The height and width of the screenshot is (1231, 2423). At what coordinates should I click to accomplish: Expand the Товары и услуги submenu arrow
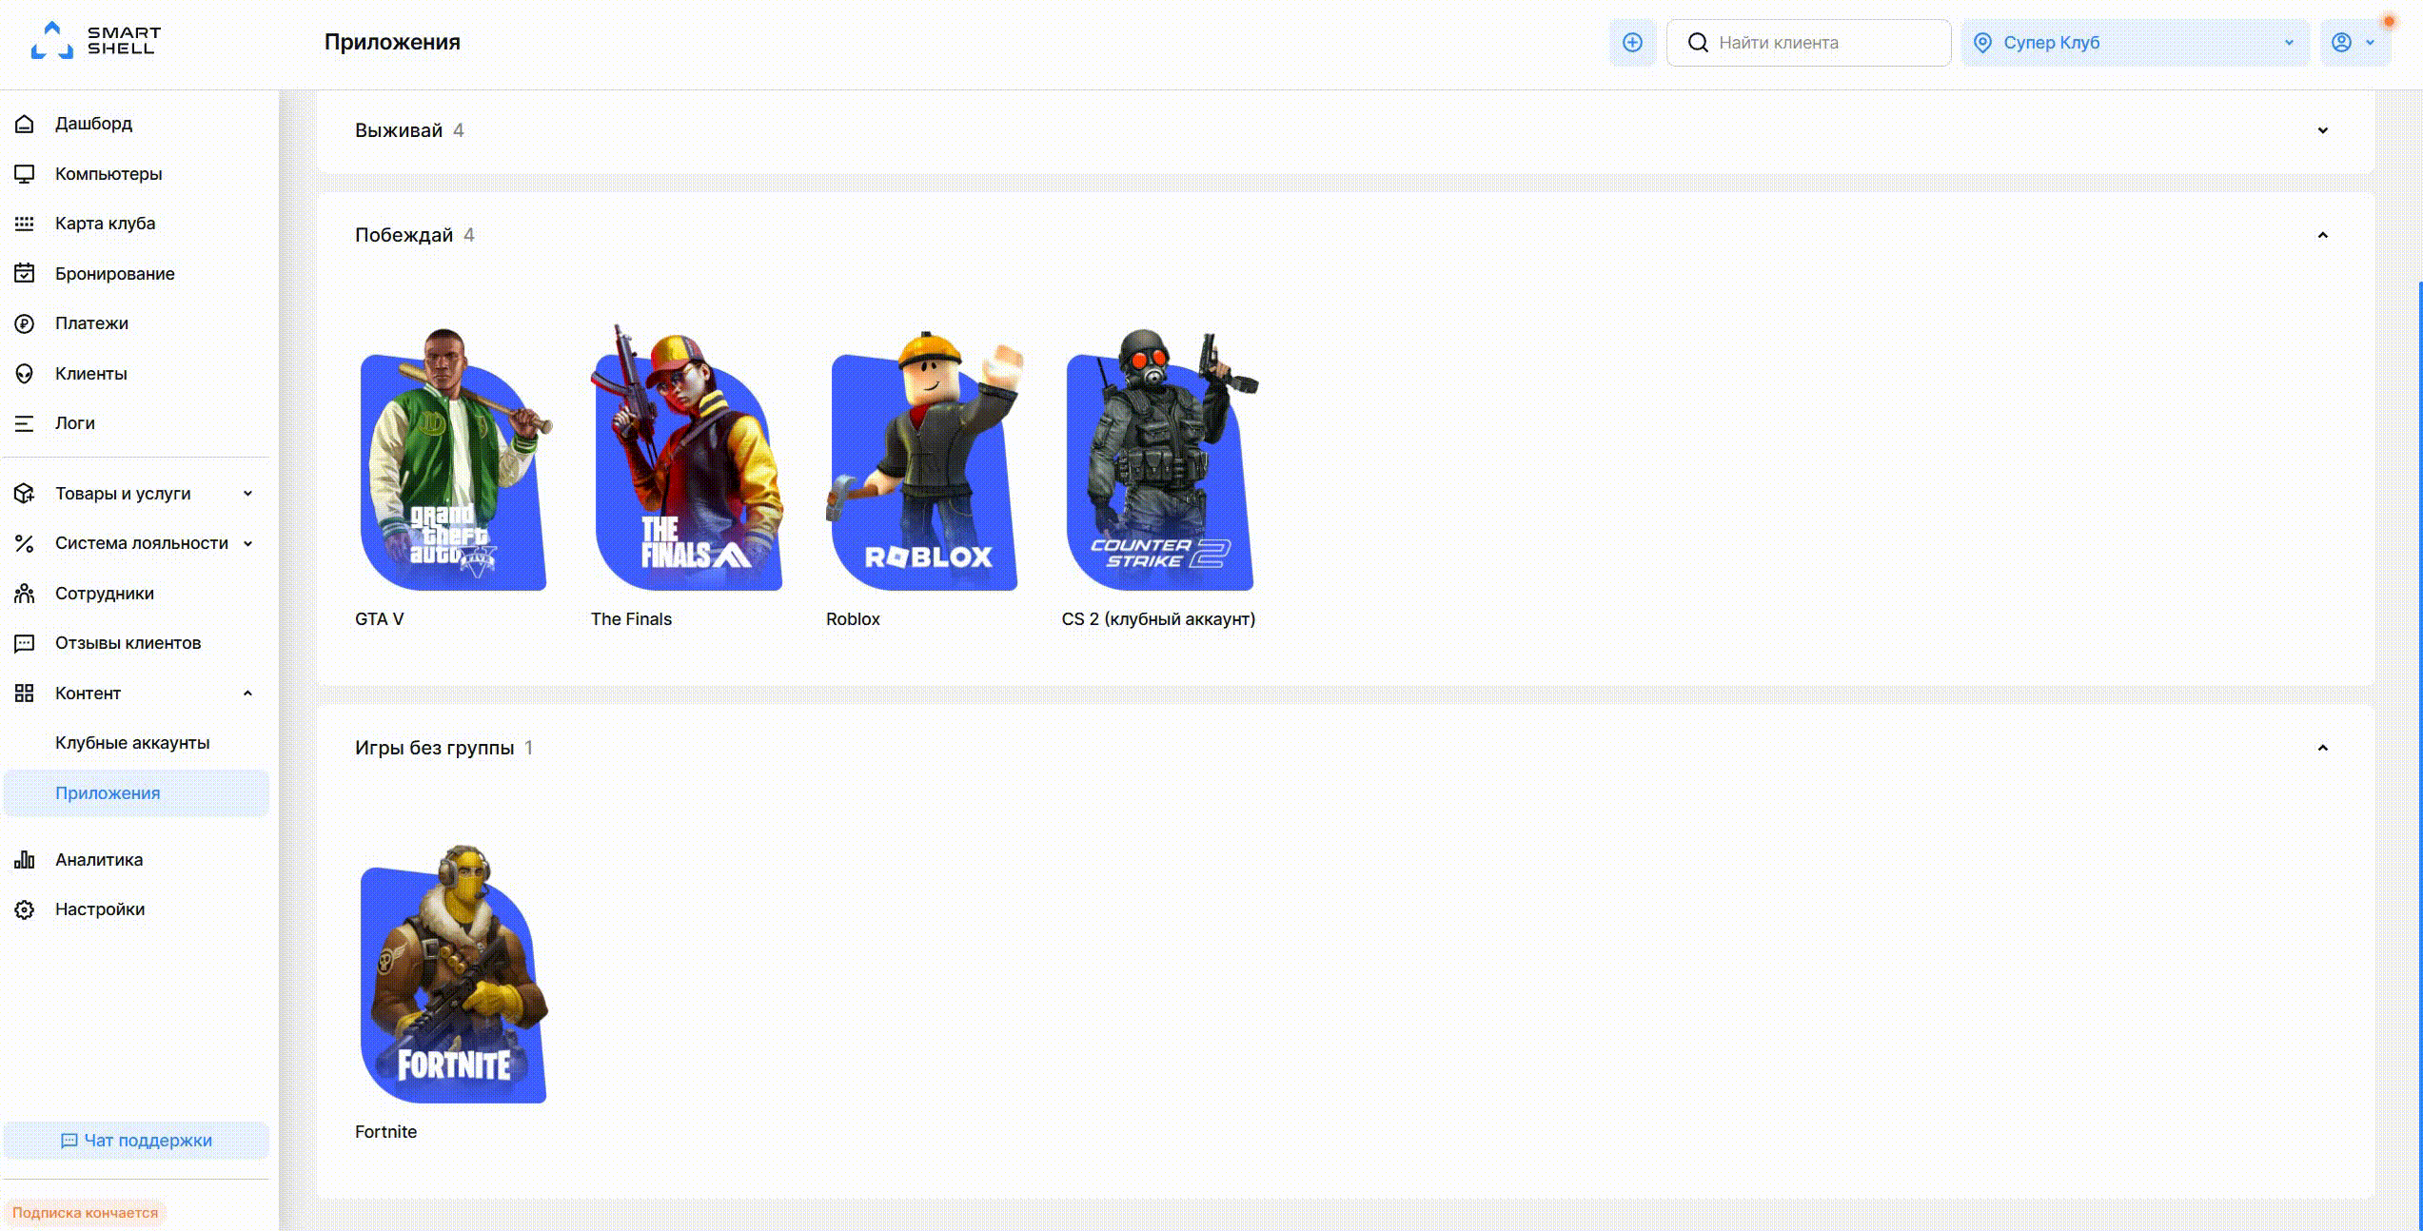point(247,494)
